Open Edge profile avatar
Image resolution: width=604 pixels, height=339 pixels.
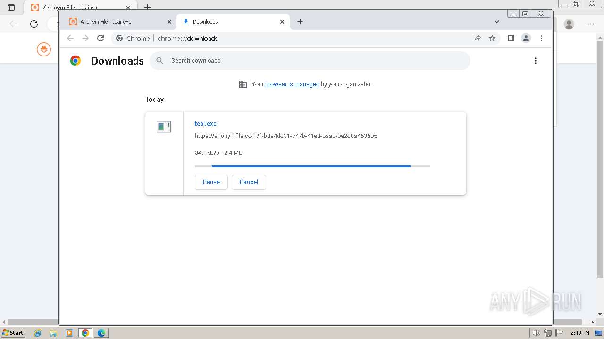point(569,24)
